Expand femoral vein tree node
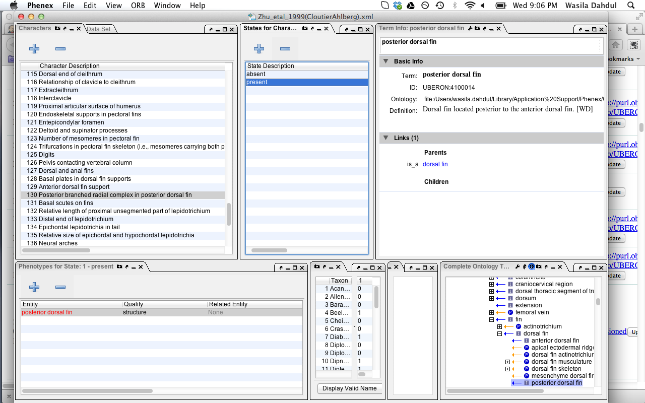 click(x=491, y=312)
